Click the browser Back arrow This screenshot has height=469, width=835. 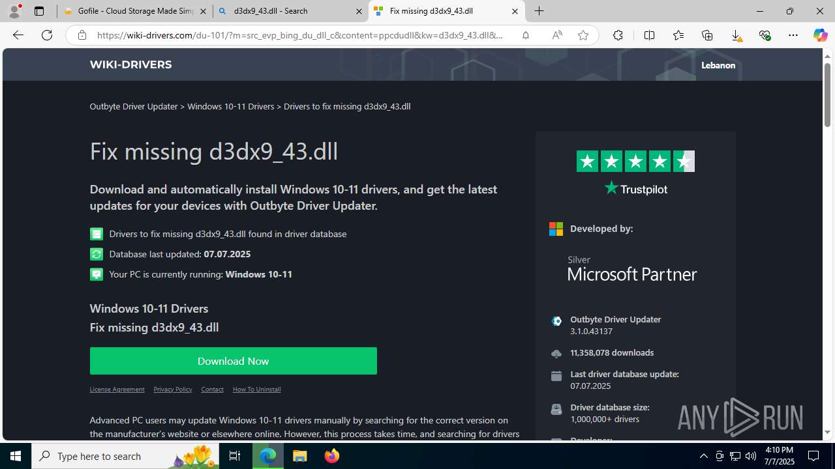click(18, 35)
